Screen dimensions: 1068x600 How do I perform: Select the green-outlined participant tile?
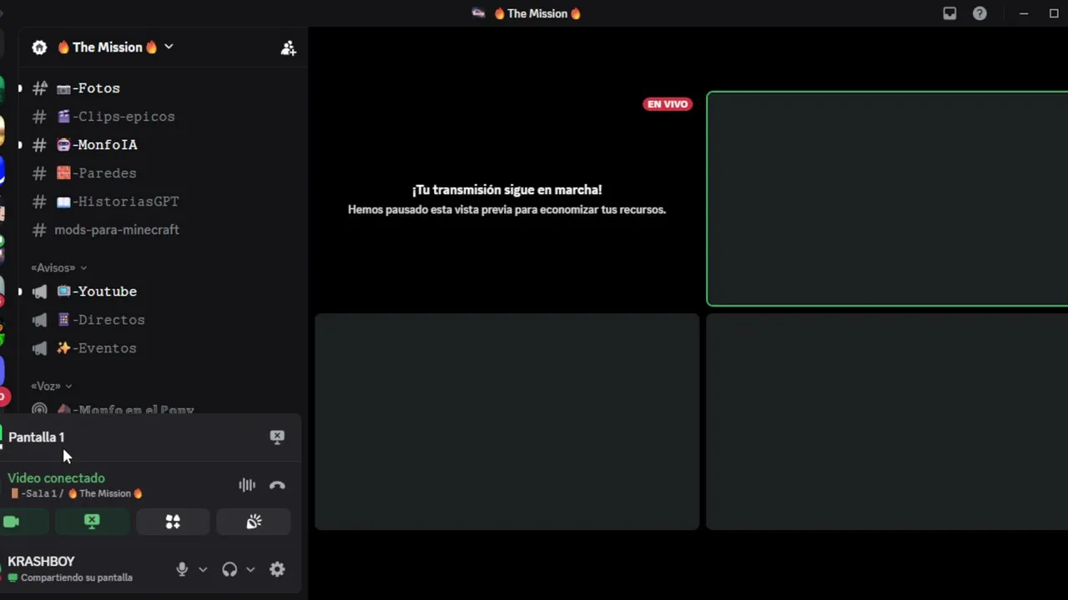(x=887, y=199)
